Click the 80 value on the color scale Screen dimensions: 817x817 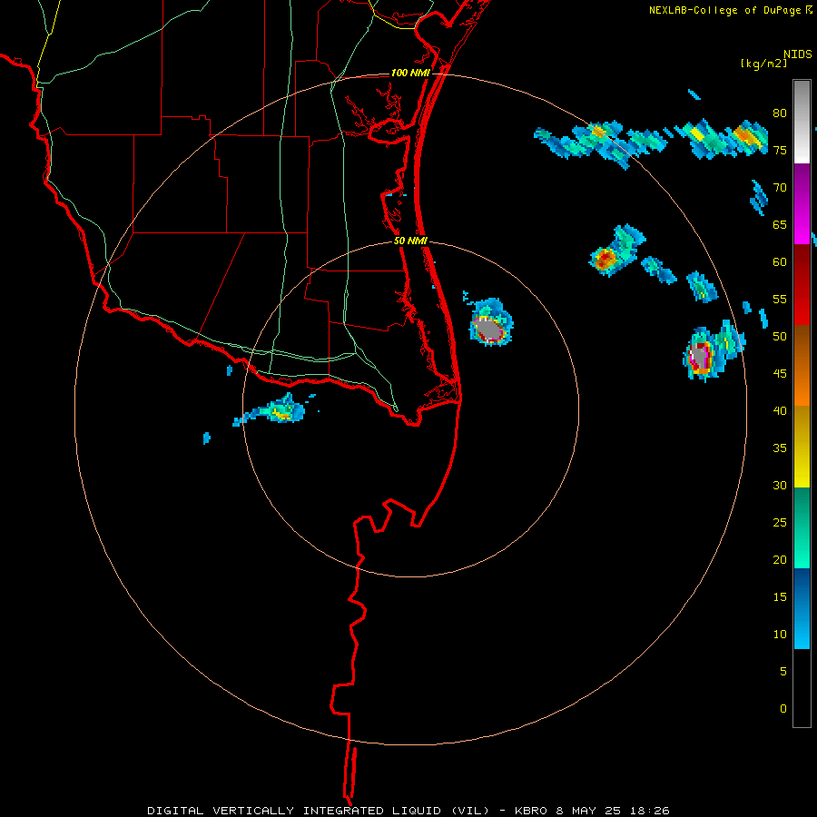780,113
